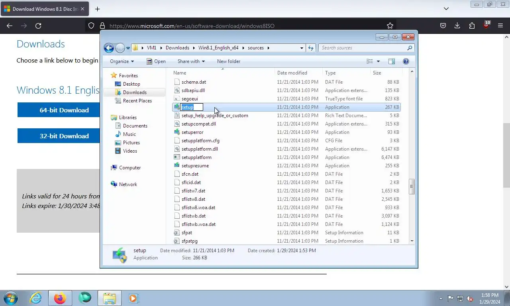This screenshot has width=510, height=306.
Task: Select Downloads in Favorites
Action: (135, 92)
